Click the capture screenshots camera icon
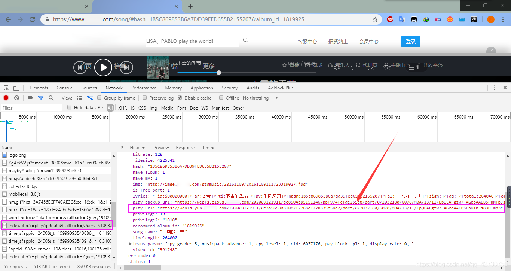The width and height of the screenshot is (511, 271). pos(30,98)
